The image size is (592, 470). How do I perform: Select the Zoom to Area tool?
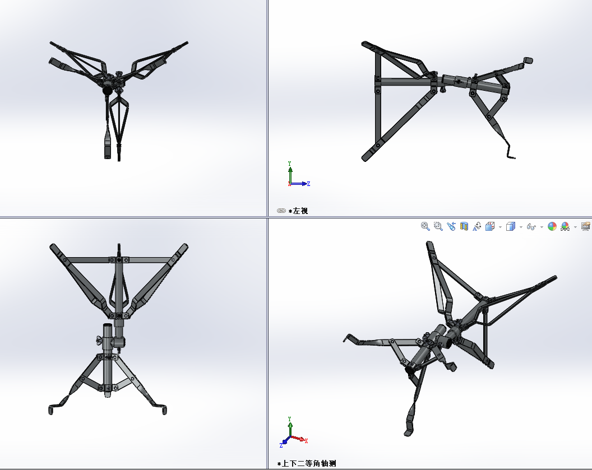click(438, 226)
